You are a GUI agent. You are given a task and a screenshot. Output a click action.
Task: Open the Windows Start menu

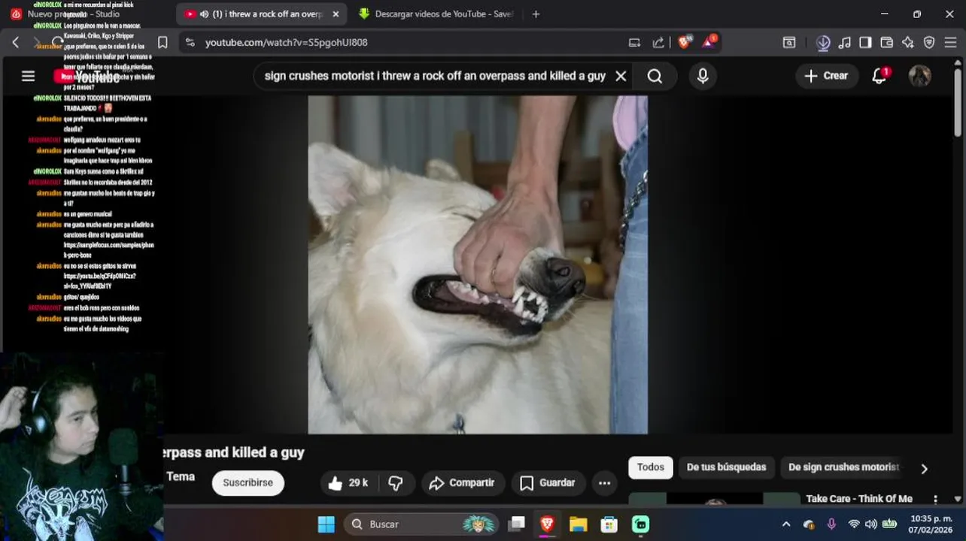[x=326, y=524]
